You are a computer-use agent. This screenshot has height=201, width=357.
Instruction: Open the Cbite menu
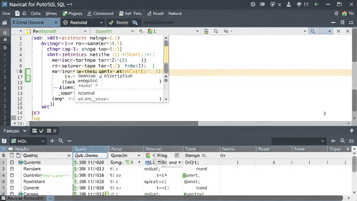[36, 14]
